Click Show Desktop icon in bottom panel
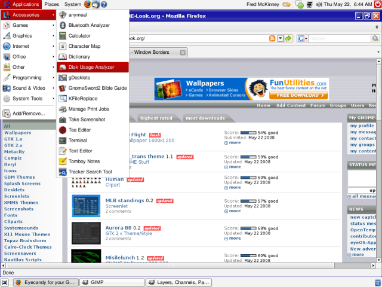This screenshot has height=287, width=382. [x=5, y=282]
